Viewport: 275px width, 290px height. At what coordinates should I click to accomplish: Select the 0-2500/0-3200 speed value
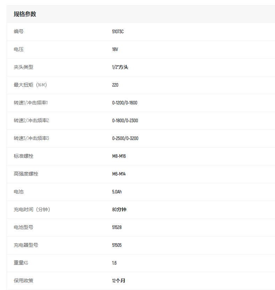(x=125, y=139)
